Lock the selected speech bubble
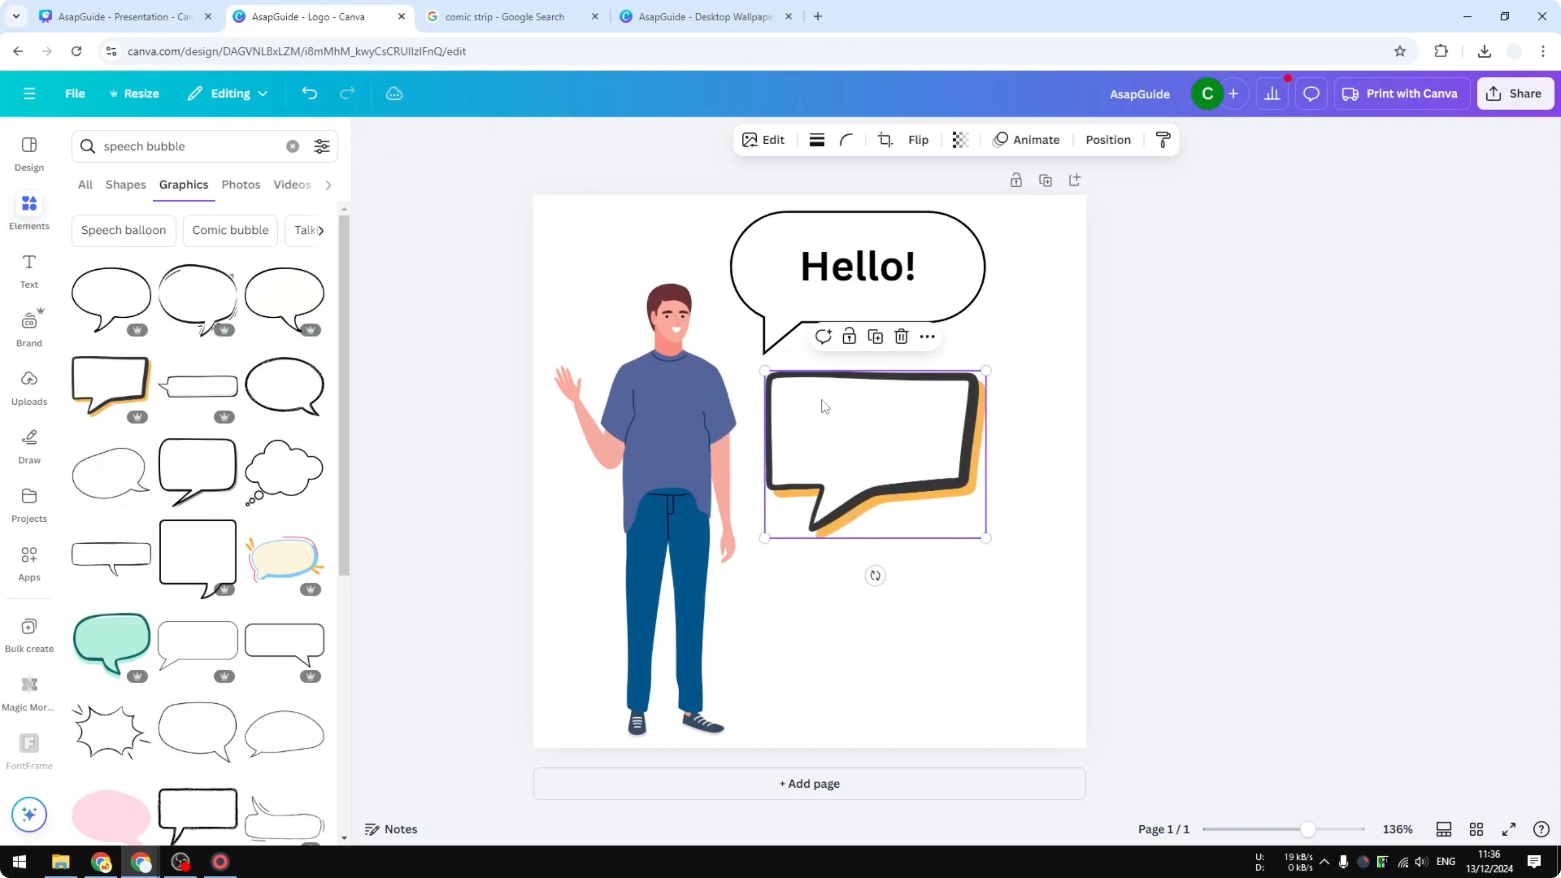1561x878 pixels. [849, 336]
